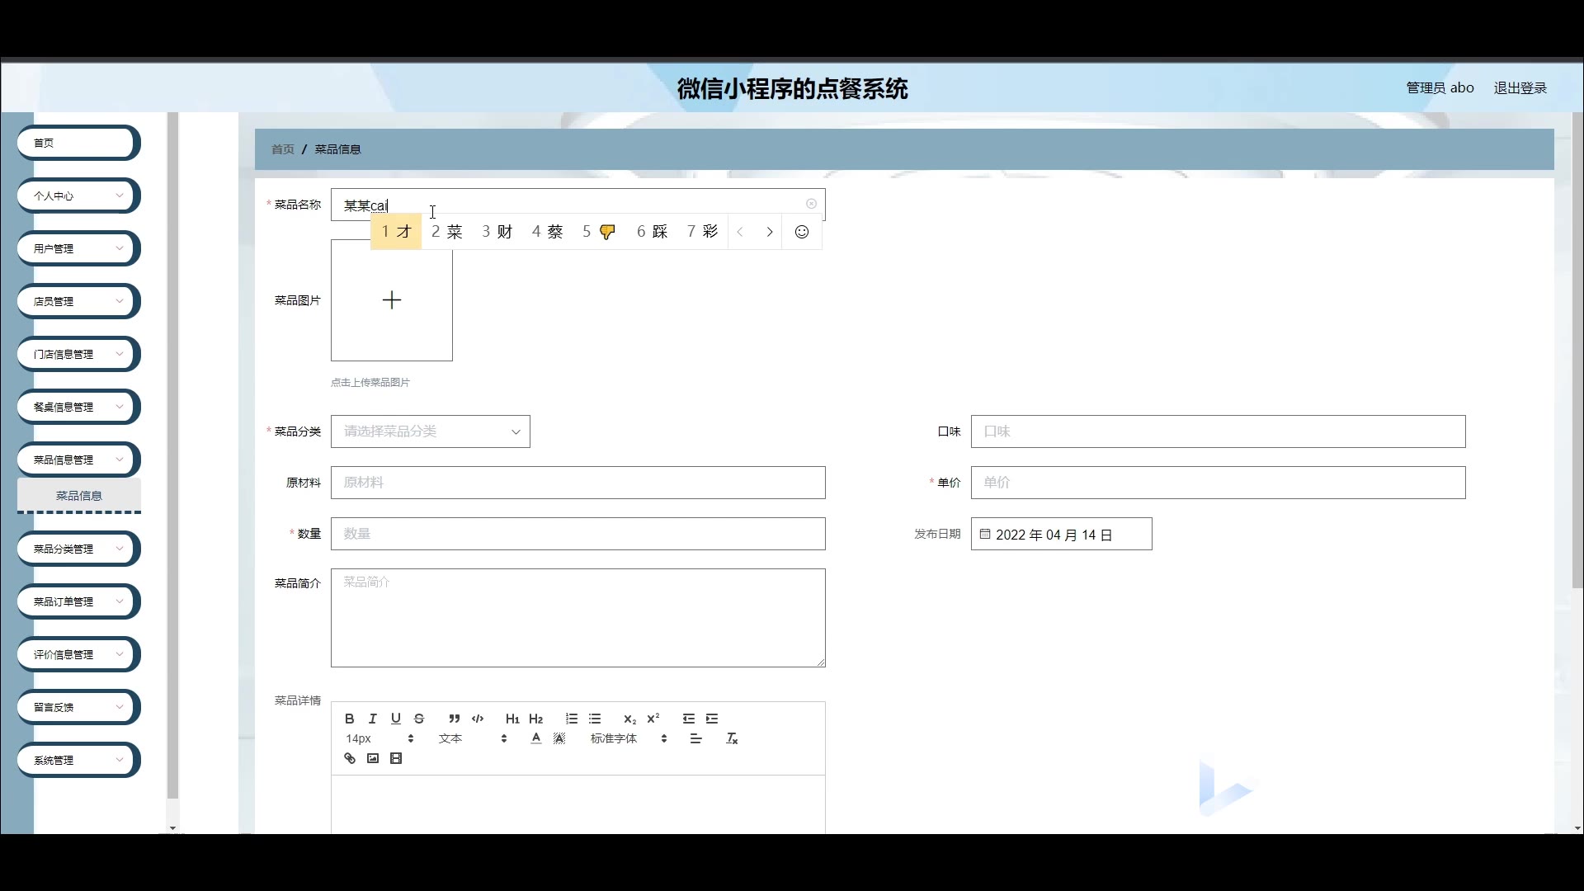Viewport: 1584px width, 891px height.
Task: Choose IME candidate 2 菜
Action: click(447, 232)
